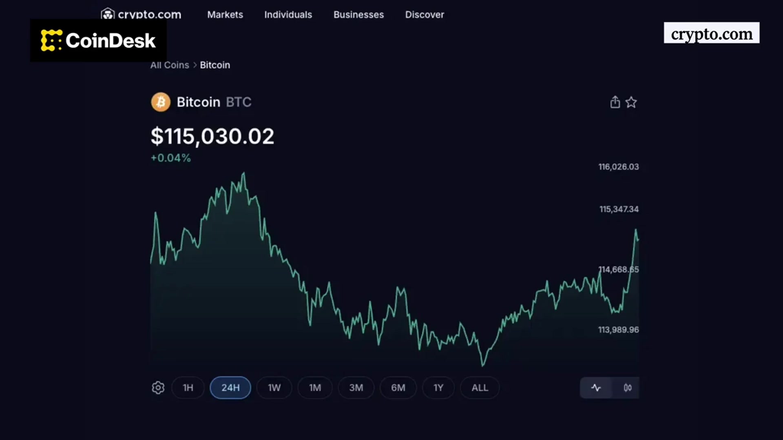Switch to candlestick chart view
783x440 pixels.
coord(628,387)
